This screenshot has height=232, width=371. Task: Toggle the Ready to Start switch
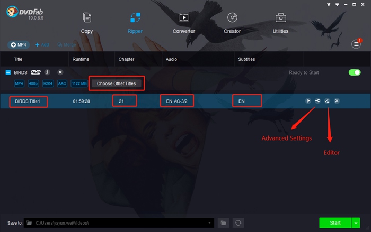click(x=354, y=72)
